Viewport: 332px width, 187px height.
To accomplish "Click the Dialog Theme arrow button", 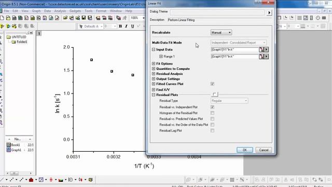I will [269, 12].
